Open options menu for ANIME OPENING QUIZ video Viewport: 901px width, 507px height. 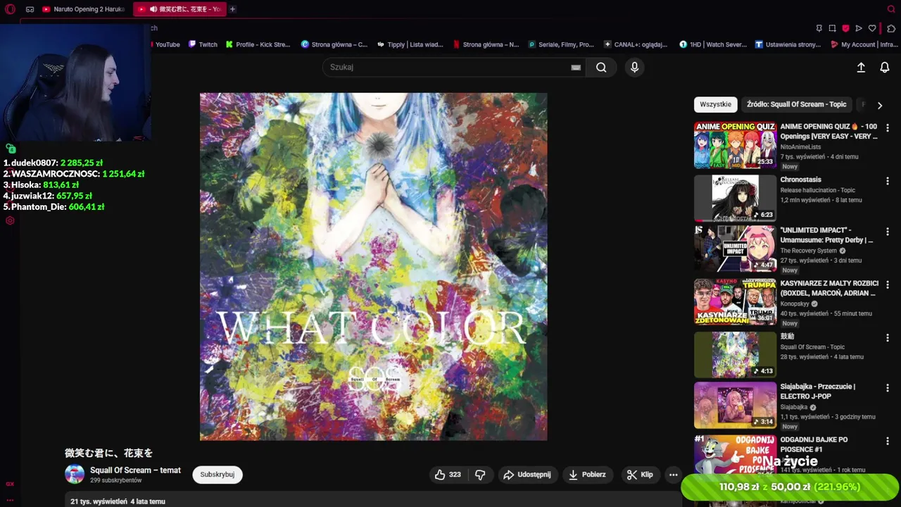click(x=887, y=128)
